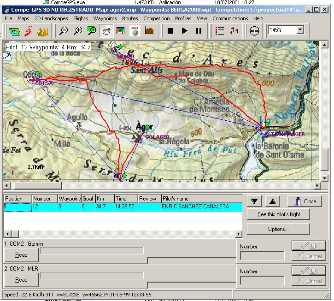334x301 pixels.
Task: Click Cancel button in Garmin row
Action: click(309, 256)
